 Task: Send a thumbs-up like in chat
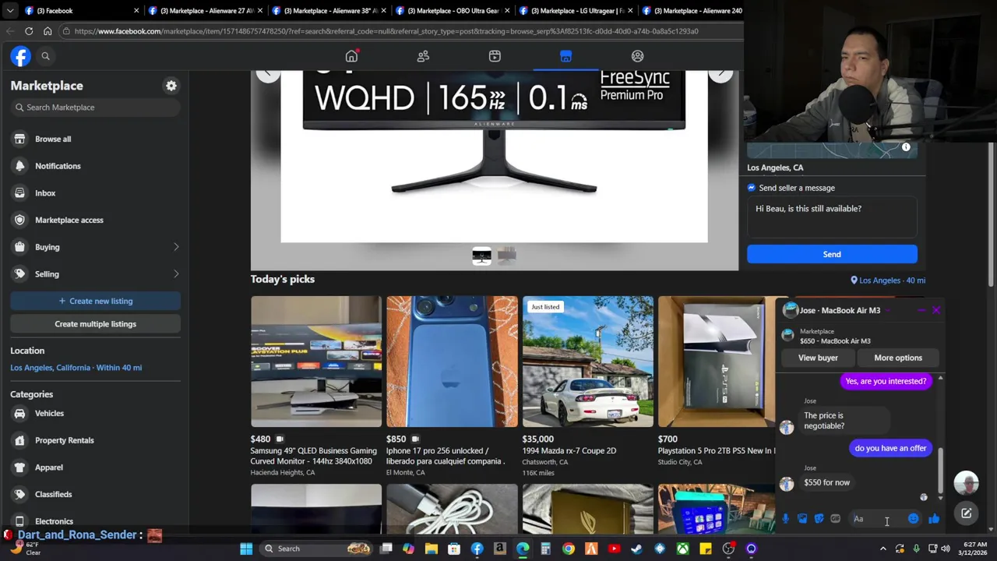[x=934, y=519]
